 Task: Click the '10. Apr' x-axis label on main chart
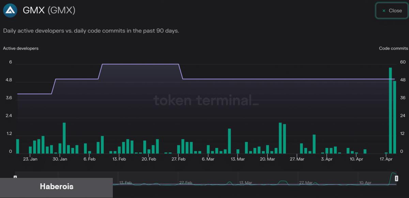356,159
